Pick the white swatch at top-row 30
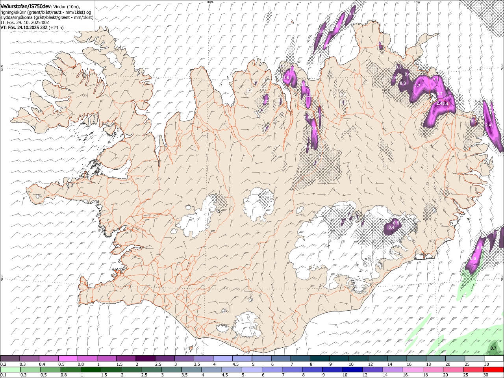The height and width of the screenshot is (378, 504). pos(494,359)
